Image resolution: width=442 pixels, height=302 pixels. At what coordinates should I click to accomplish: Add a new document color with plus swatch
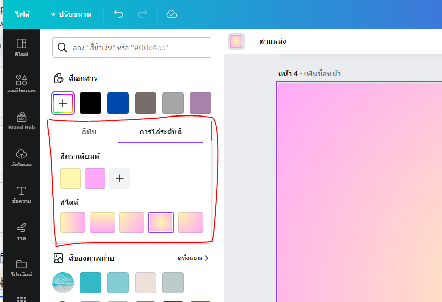tap(63, 103)
